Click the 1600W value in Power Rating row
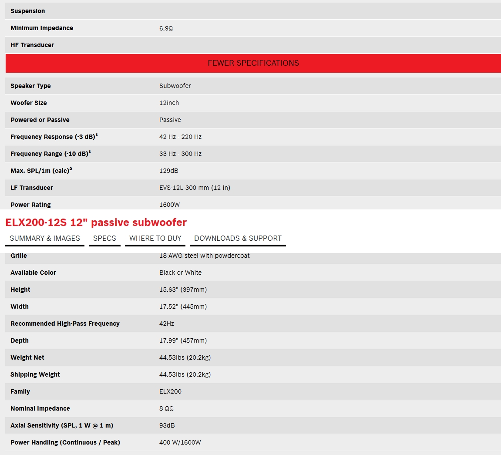501x455 pixels. (x=170, y=205)
